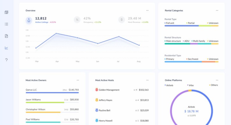The image size is (231, 125).
Task: Click Golden Management first place medal icon
Action: click(97, 90)
